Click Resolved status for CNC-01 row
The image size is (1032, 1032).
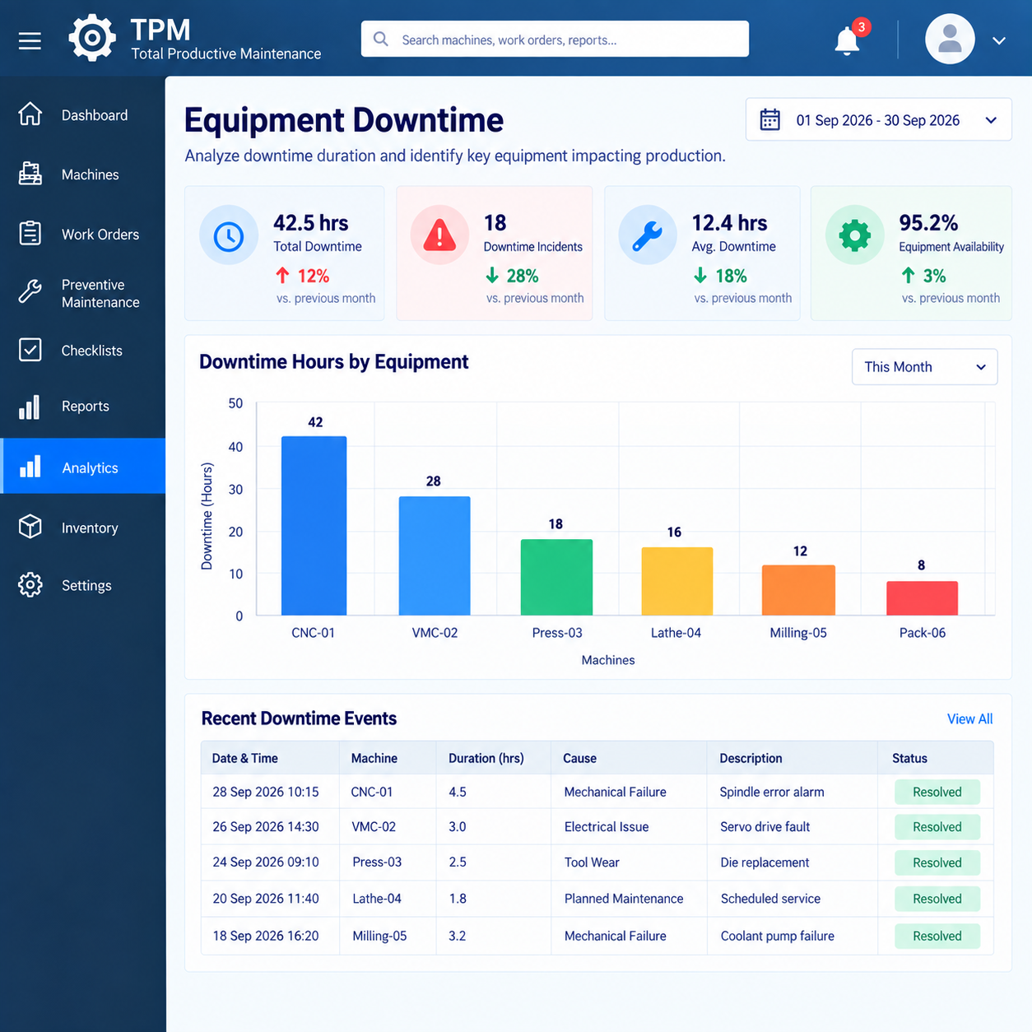coord(937,792)
